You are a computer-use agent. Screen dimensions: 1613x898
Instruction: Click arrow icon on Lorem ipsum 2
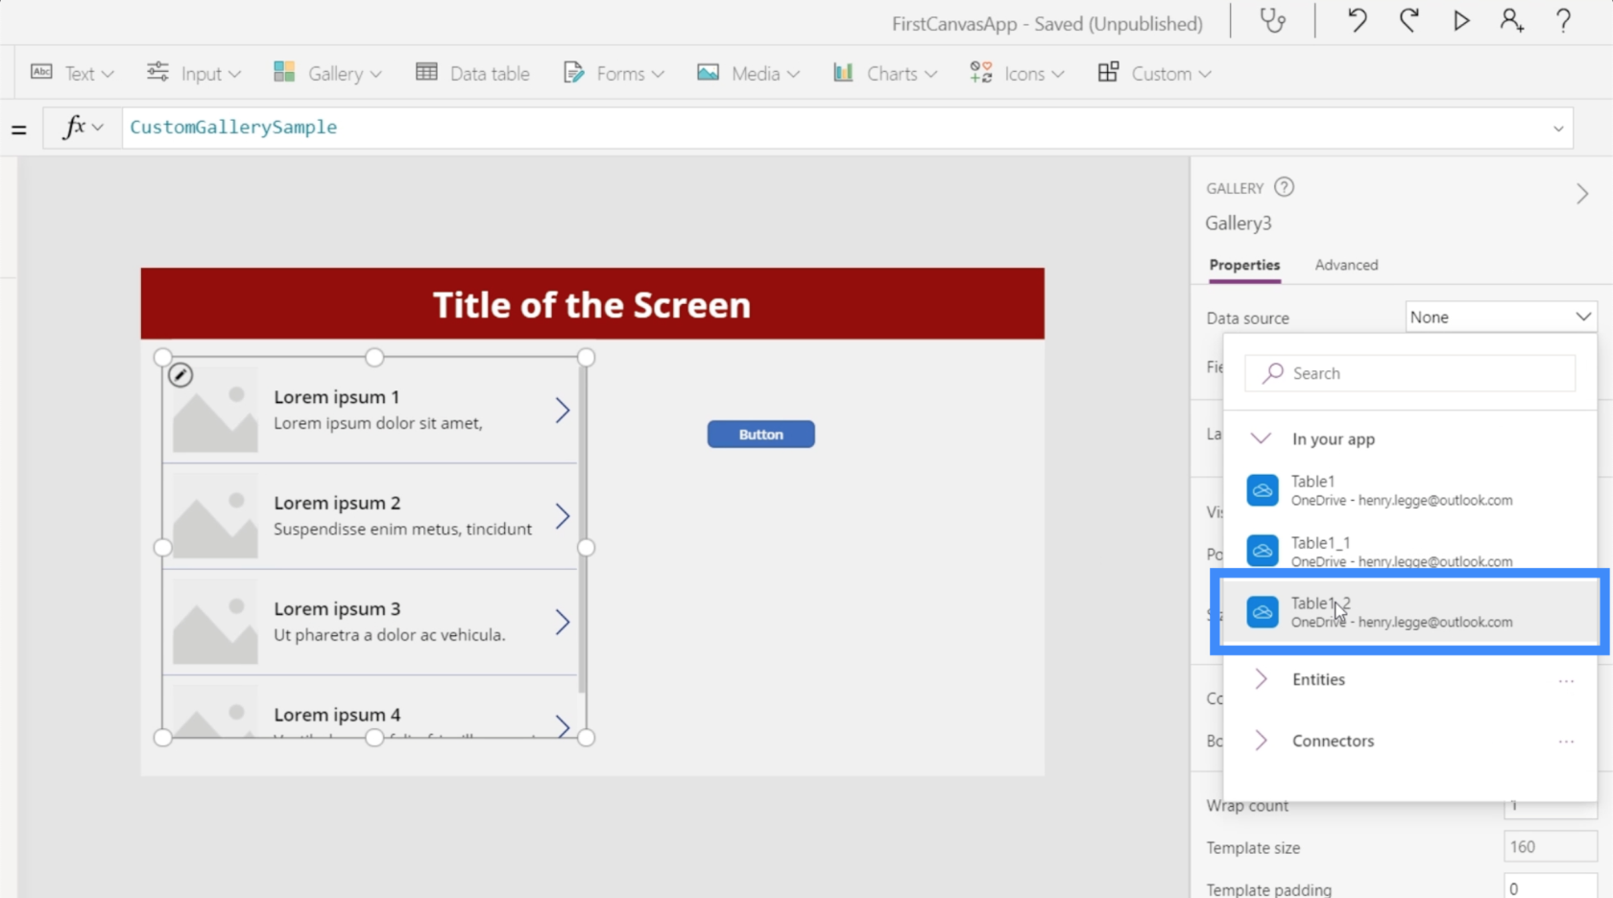(x=563, y=516)
